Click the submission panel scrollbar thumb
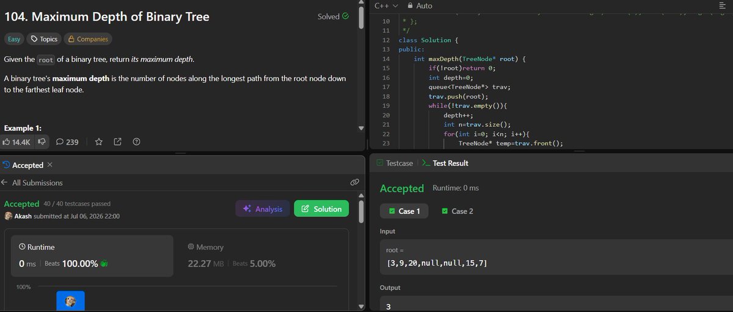 361,211
